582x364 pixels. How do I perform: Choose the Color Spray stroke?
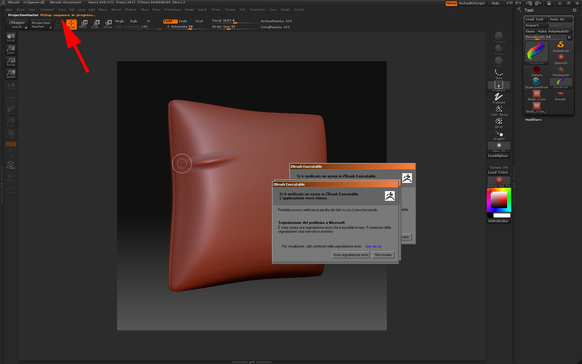499,110
